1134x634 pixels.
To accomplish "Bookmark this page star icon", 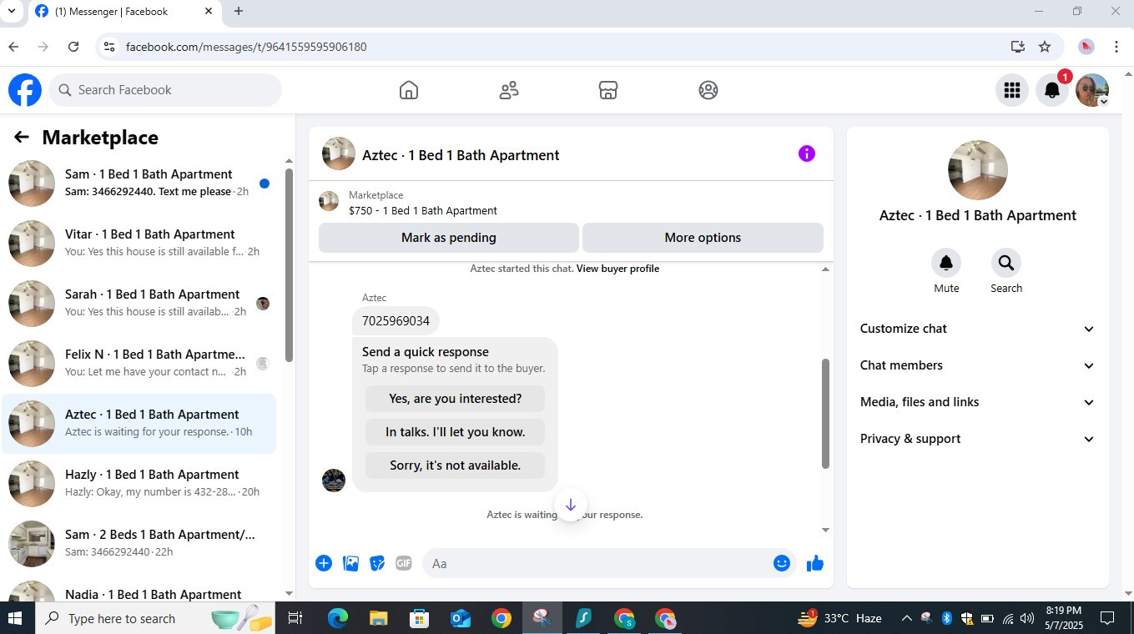I will (1045, 47).
